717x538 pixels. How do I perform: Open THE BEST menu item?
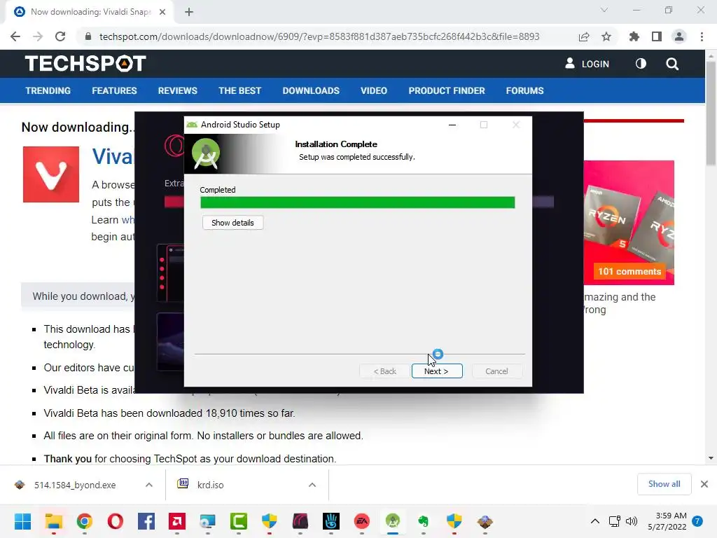point(239,90)
